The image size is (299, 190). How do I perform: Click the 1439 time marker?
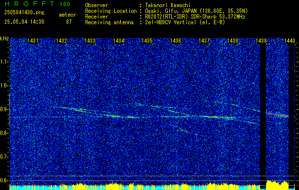click(261, 41)
